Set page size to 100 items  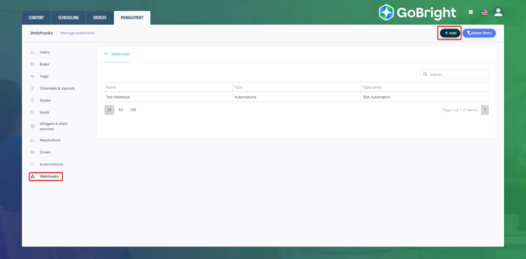(133, 110)
